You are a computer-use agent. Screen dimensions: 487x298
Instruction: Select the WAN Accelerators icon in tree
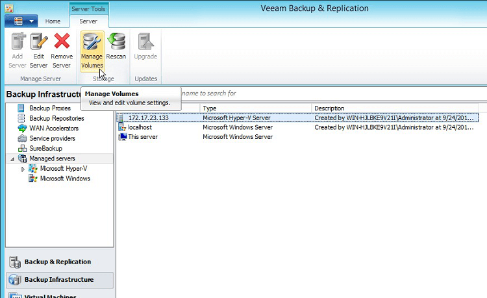point(22,128)
